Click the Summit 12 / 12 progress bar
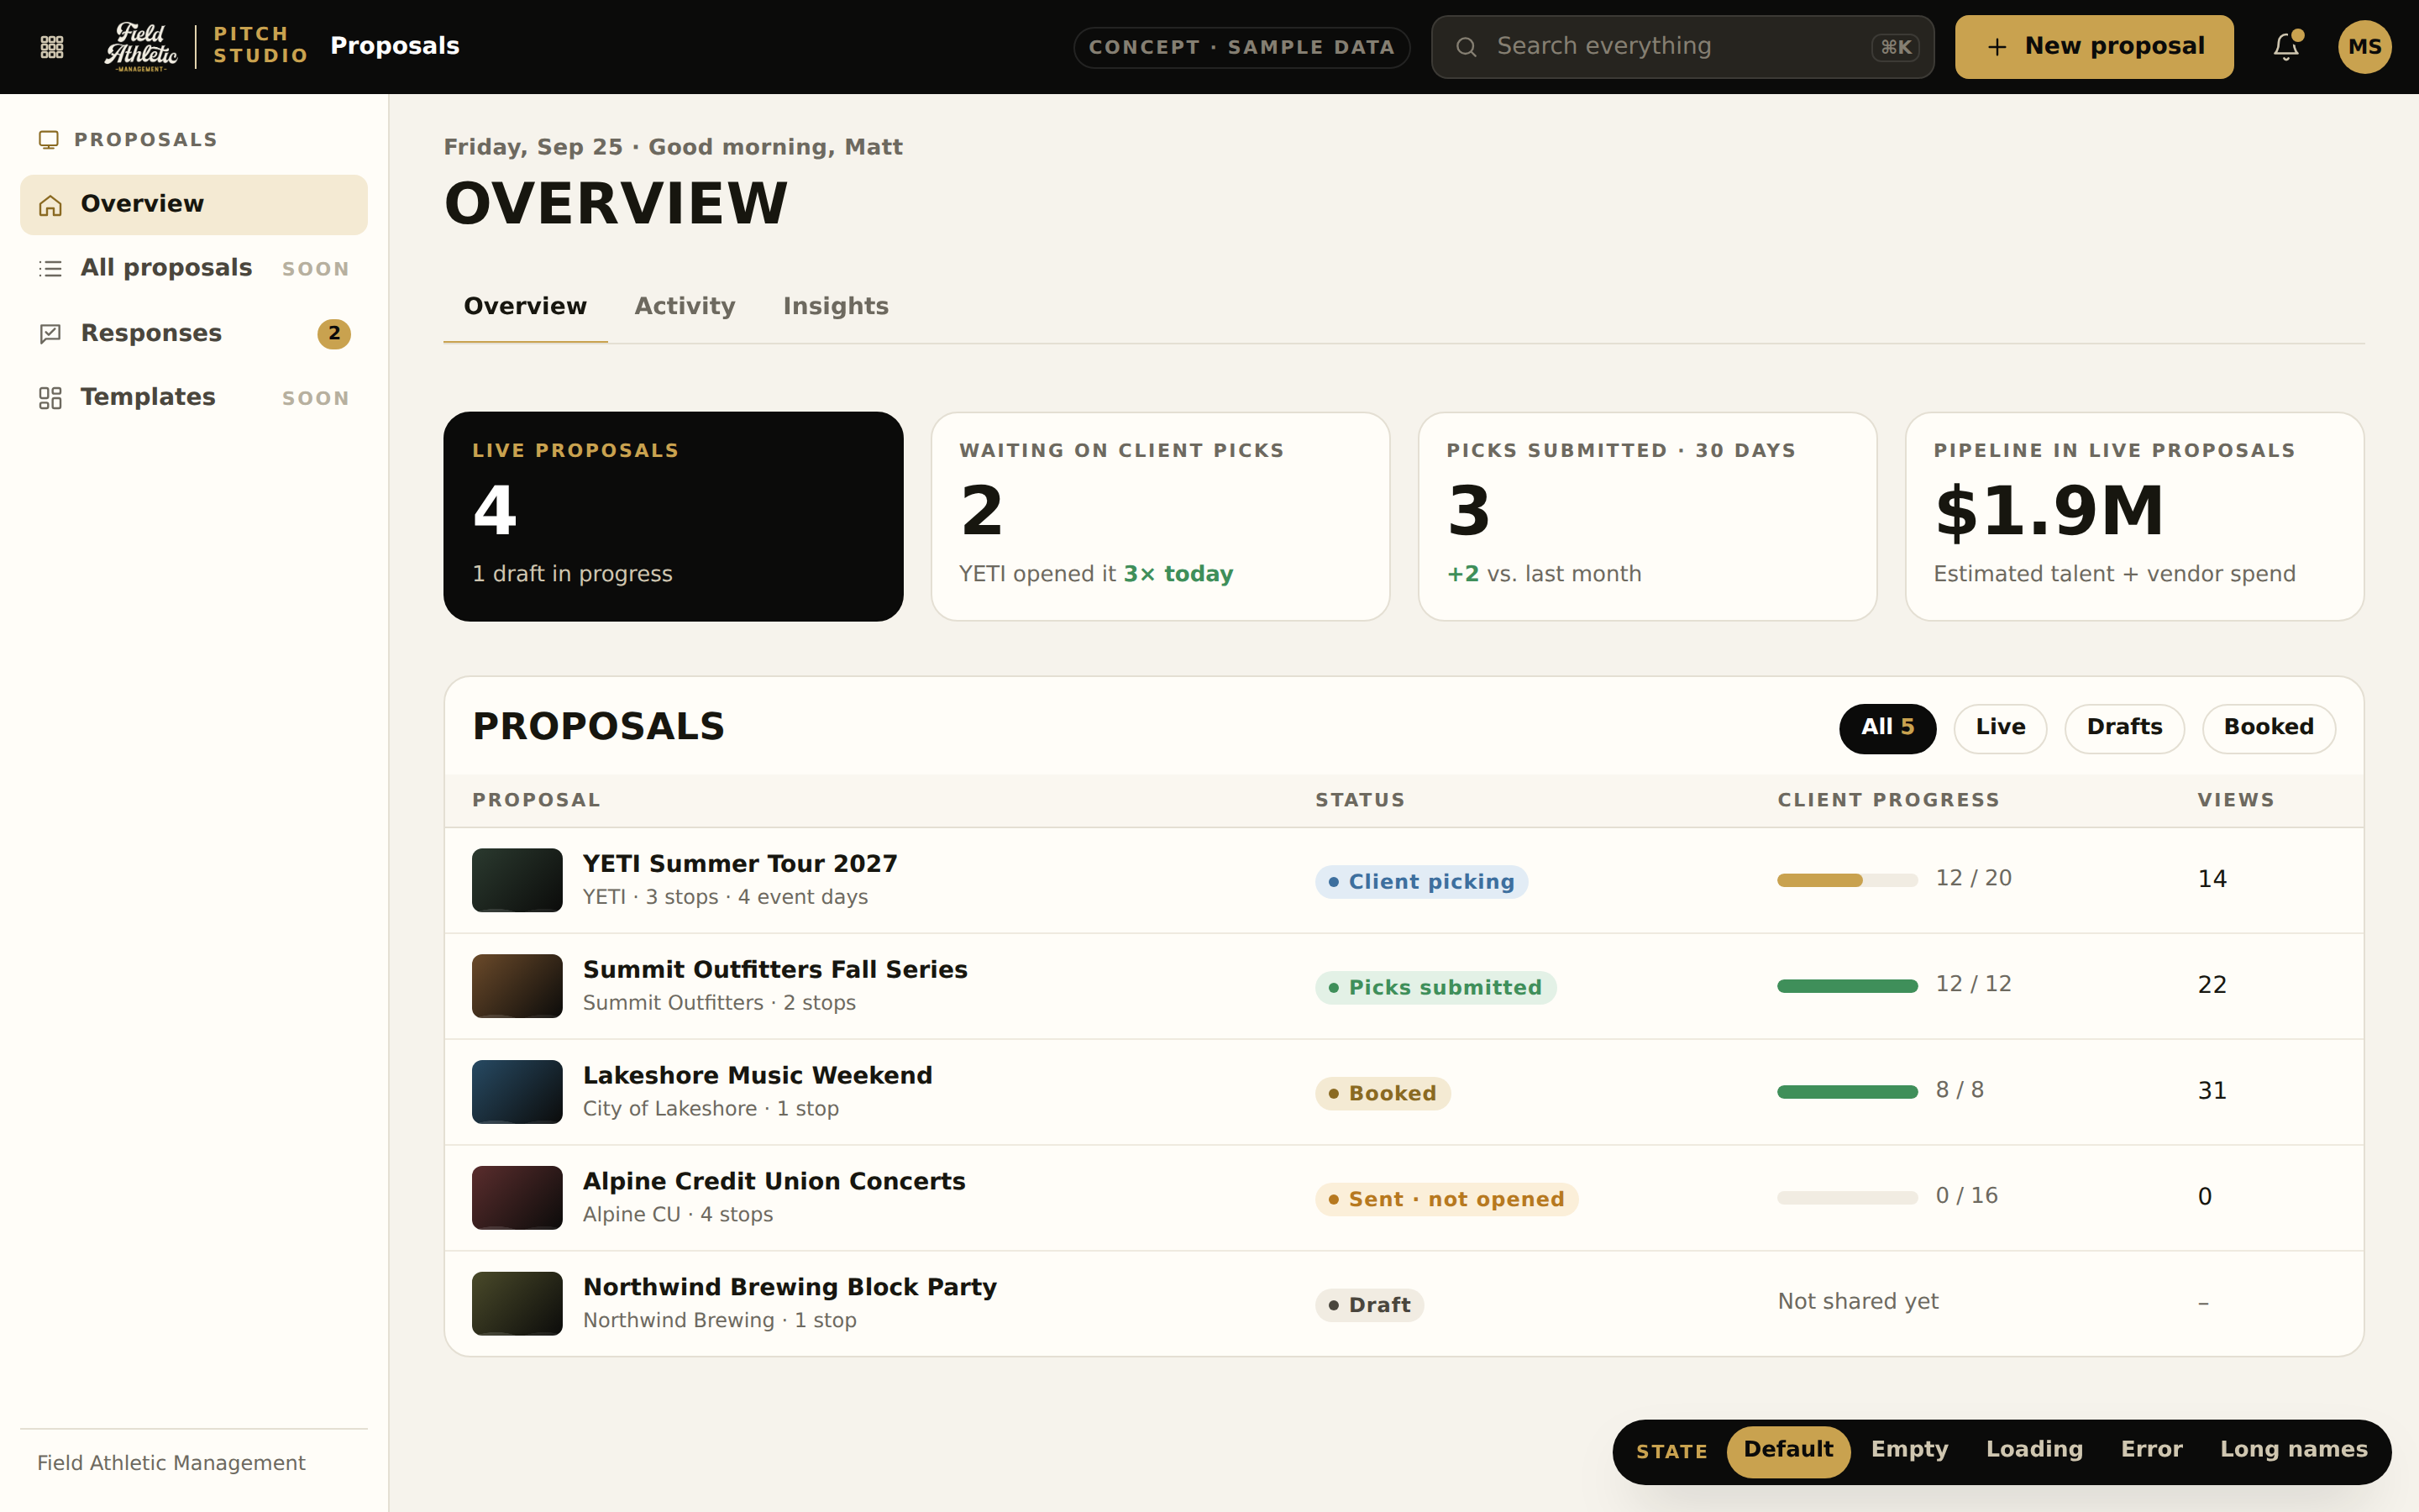The height and width of the screenshot is (1512, 2419). click(x=1847, y=986)
